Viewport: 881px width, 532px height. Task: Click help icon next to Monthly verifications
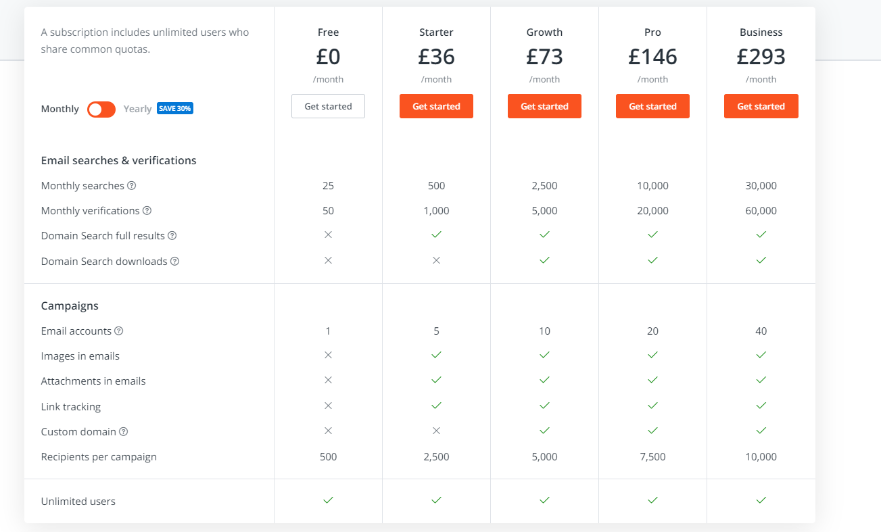147,211
